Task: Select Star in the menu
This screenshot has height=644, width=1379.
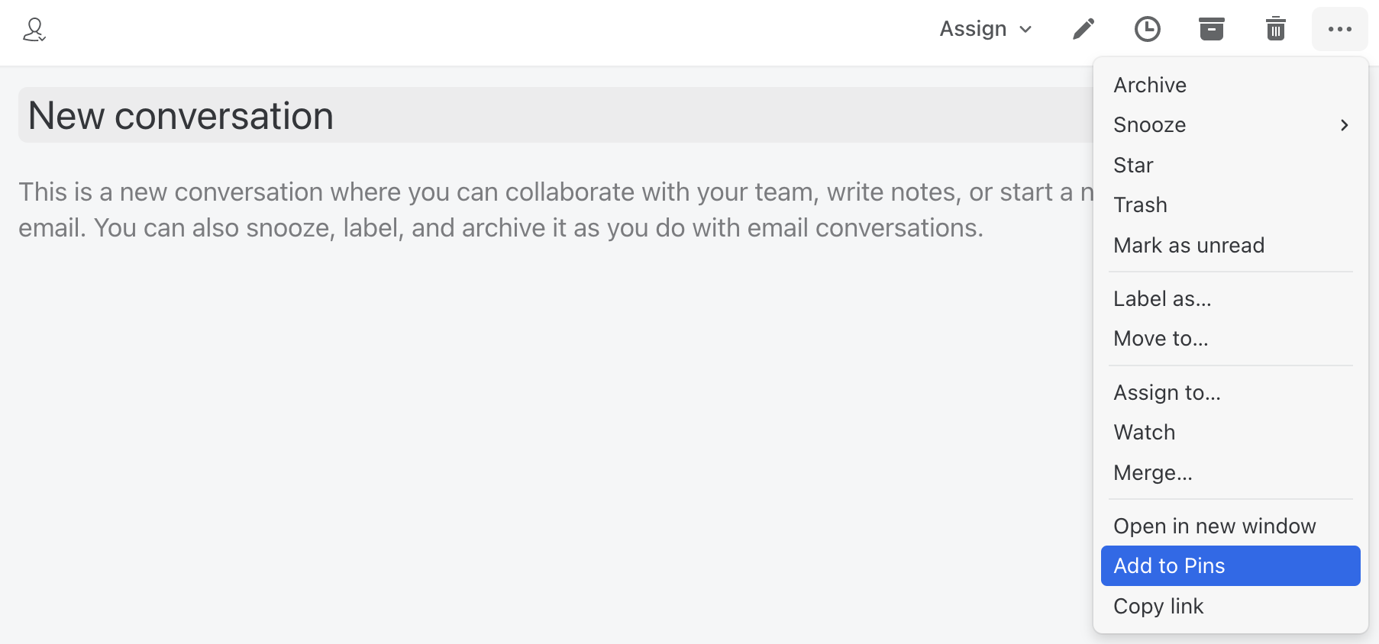Action: 1230,165
